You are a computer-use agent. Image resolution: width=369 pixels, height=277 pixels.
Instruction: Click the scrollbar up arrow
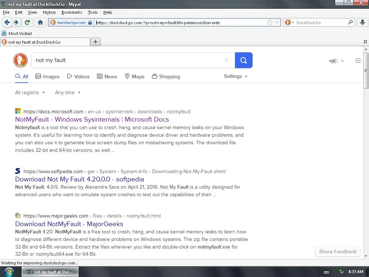point(366,49)
